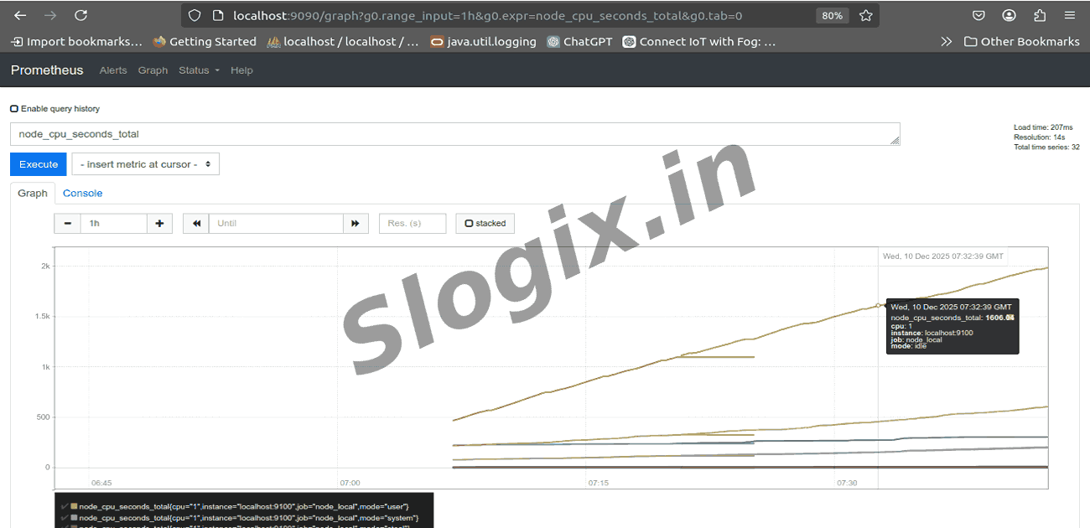Open the Firefox hamburger menu
The image size is (1090, 528).
pos(1069,15)
